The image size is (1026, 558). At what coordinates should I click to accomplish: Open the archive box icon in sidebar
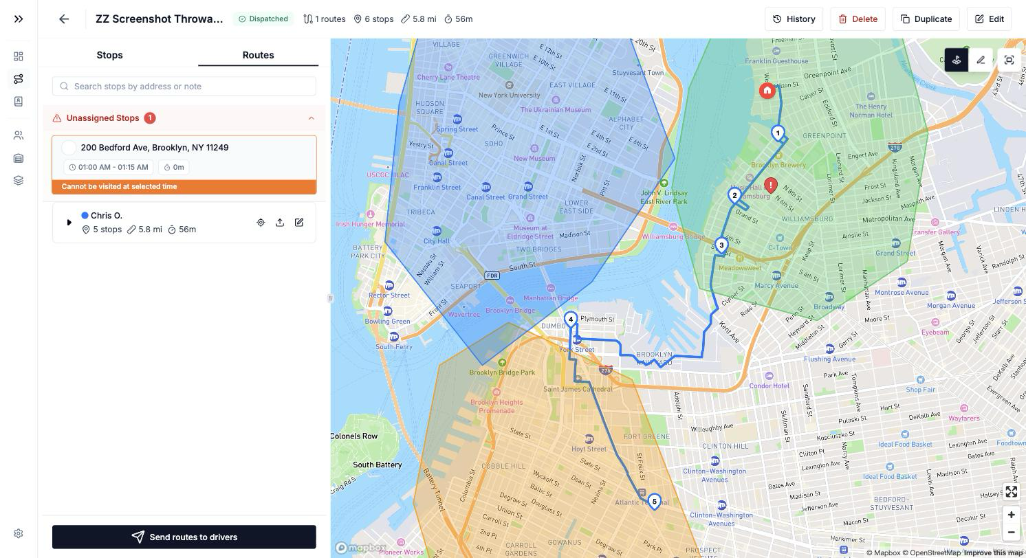click(19, 158)
